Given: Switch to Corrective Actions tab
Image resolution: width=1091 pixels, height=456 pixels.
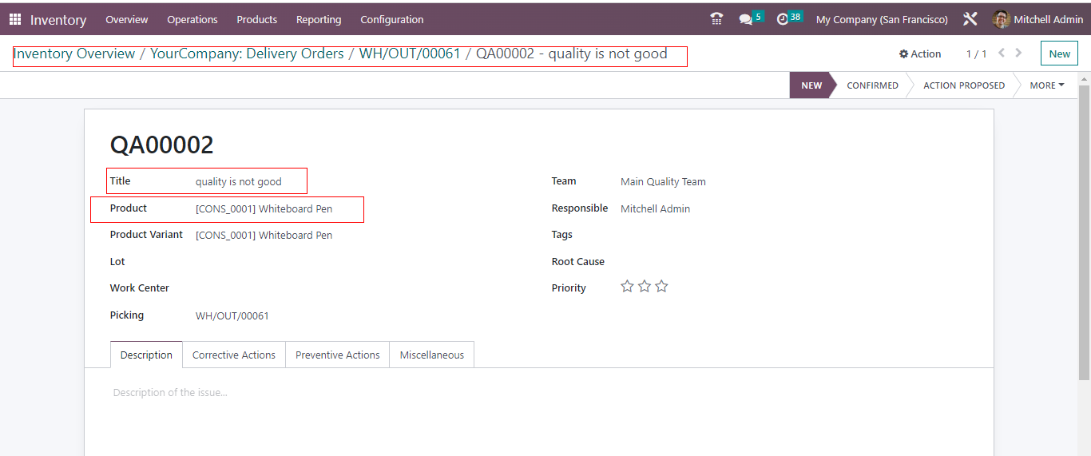Looking at the screenshot, I should [x=233, y=355].
